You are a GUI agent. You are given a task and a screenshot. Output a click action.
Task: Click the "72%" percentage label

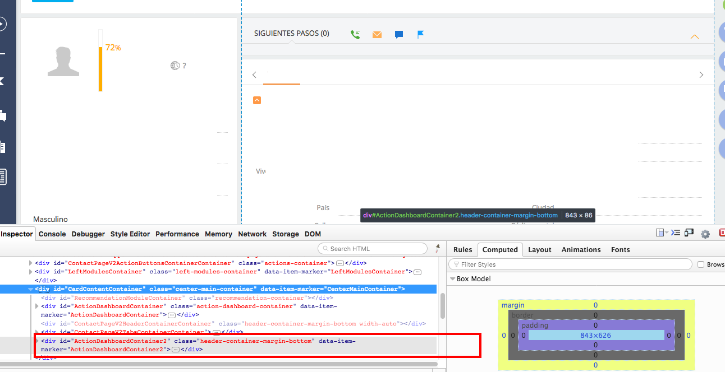pyautogui.click(x=113, y=48)
